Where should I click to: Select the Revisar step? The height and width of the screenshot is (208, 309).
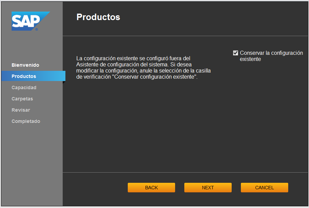point(21,110)
